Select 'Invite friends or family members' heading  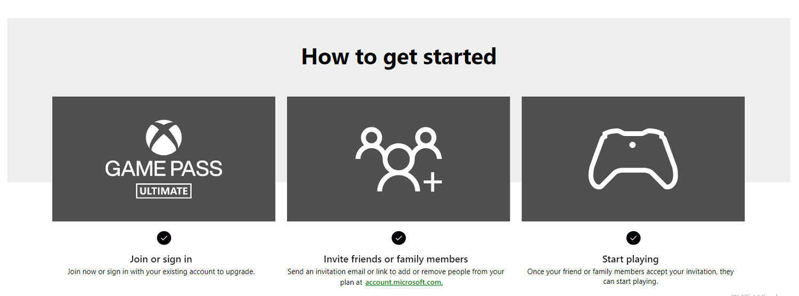pos(395,259)
